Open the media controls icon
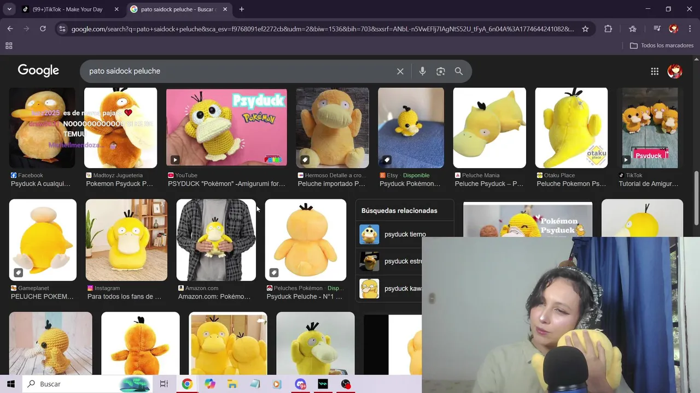The width and height of the screenshot is (700, 393). [x=657, y=28]
